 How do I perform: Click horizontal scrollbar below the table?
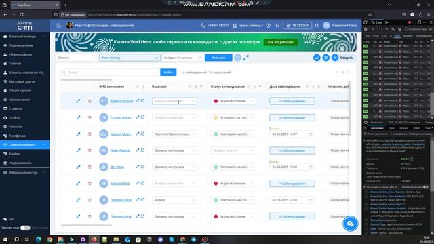click(86, 225)
